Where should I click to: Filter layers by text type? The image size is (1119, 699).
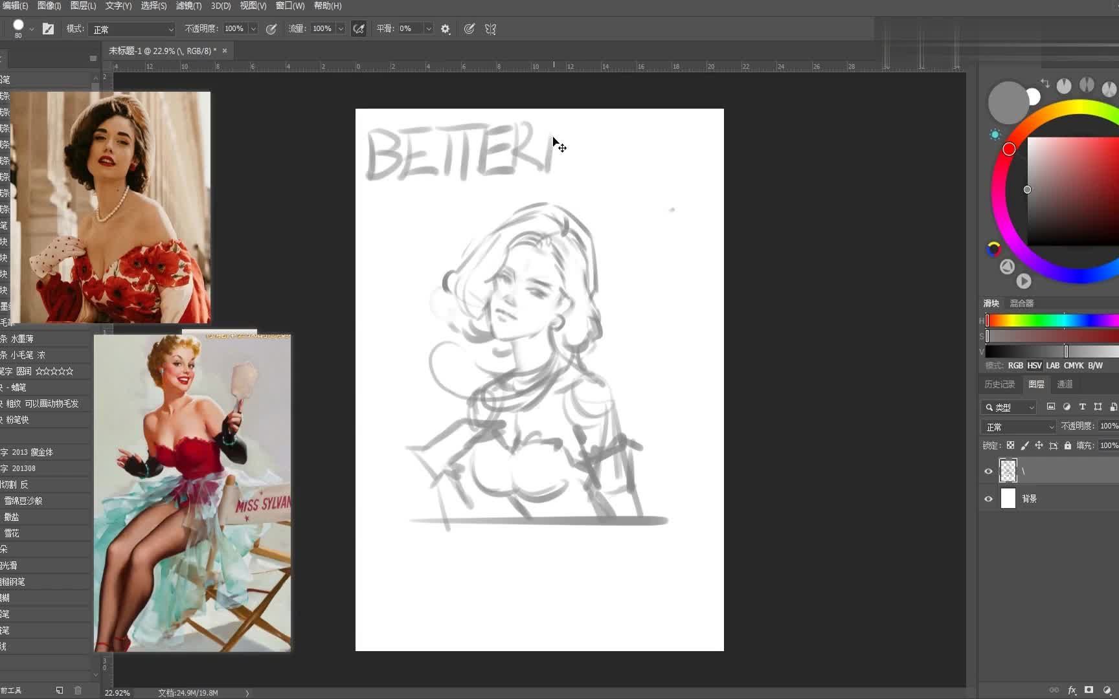point(1082,406)
